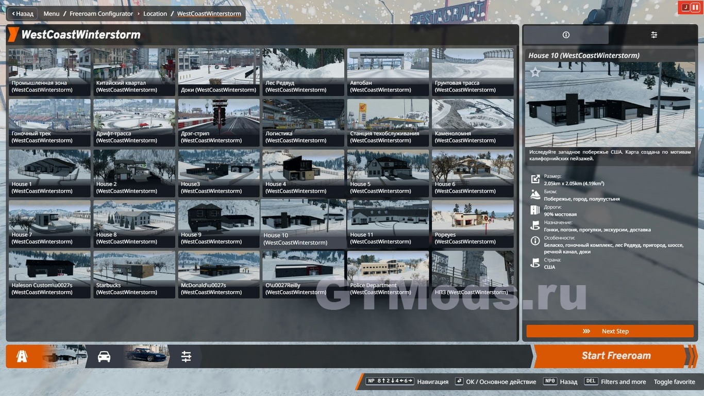Open the freeroam settings sliders step

click(x=186, y=356)
